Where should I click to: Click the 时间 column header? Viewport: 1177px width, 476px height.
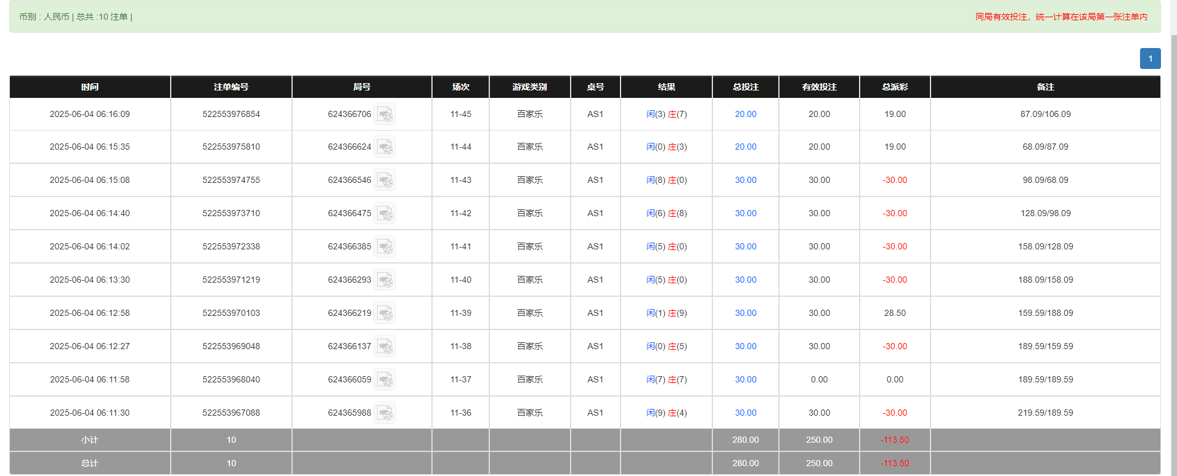tap(90, 87)
